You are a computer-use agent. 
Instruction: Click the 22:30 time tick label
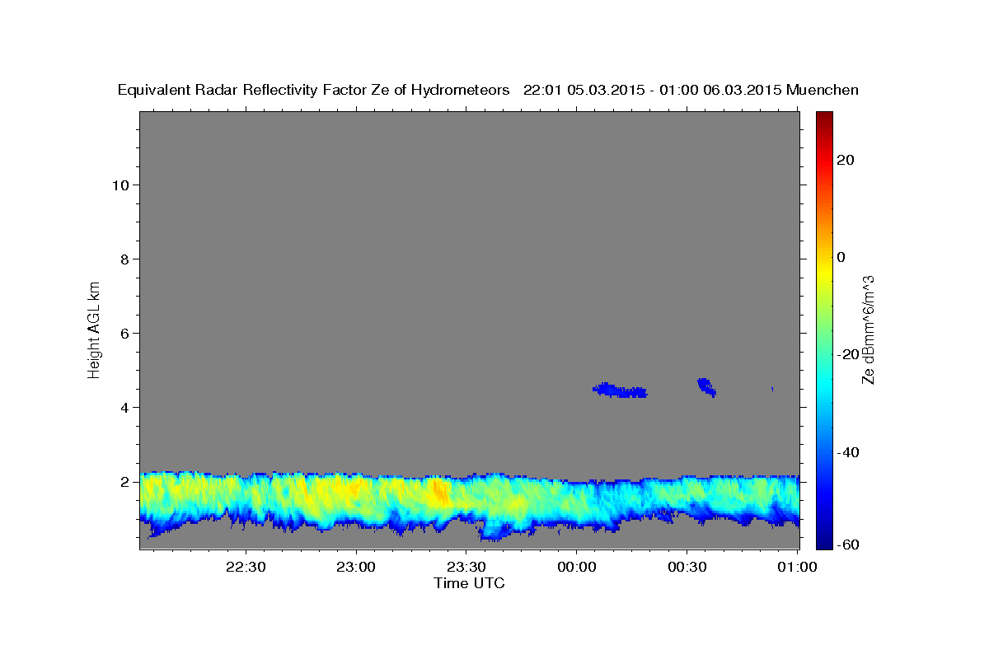click(246, 567)
